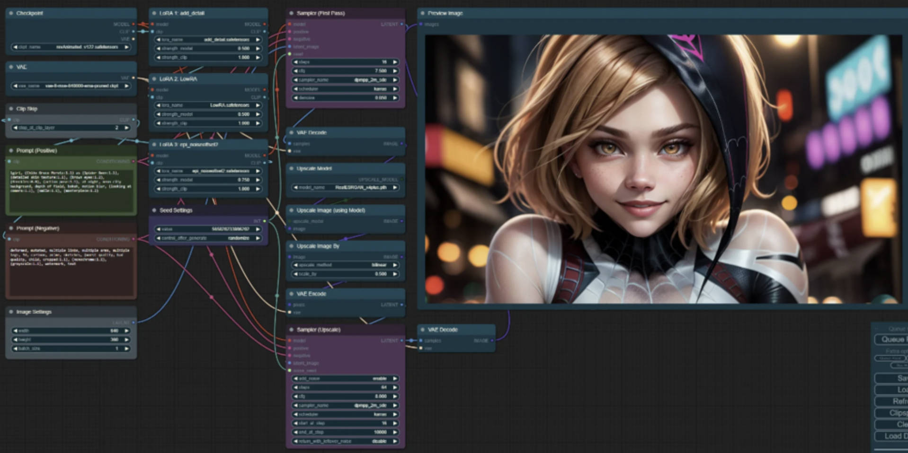Screen dimensions: 908x453
Task: Open model_name selector in Upscale Model node
Action: pos(346,188)
